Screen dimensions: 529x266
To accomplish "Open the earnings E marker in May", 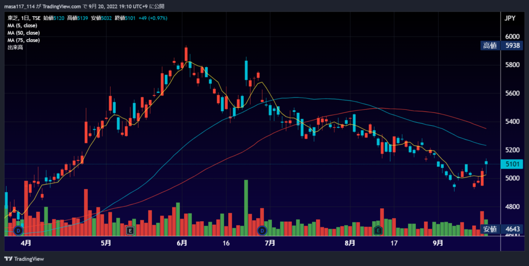I will pos(130,230).
